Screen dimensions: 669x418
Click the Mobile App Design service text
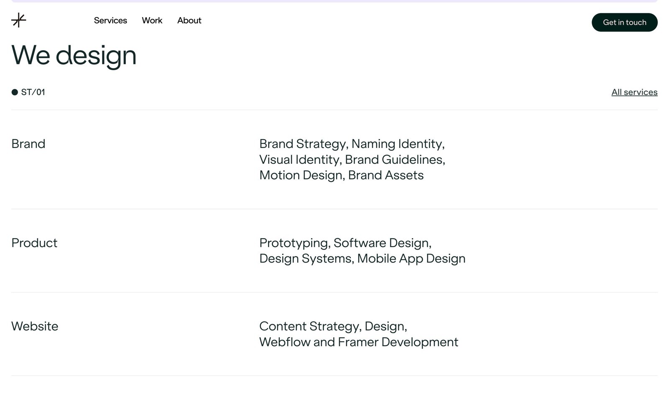pos(411,258)
